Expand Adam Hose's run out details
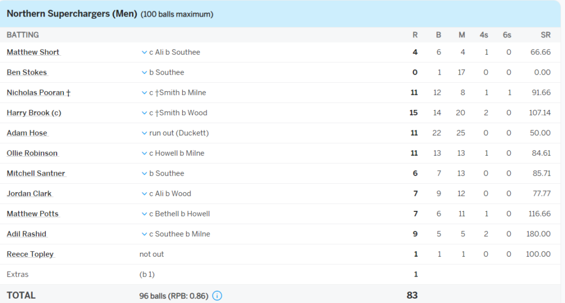This screenshot has height=303, width=565. (x=145, y=133)
